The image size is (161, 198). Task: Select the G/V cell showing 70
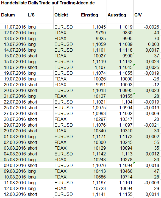click(147, 38)
